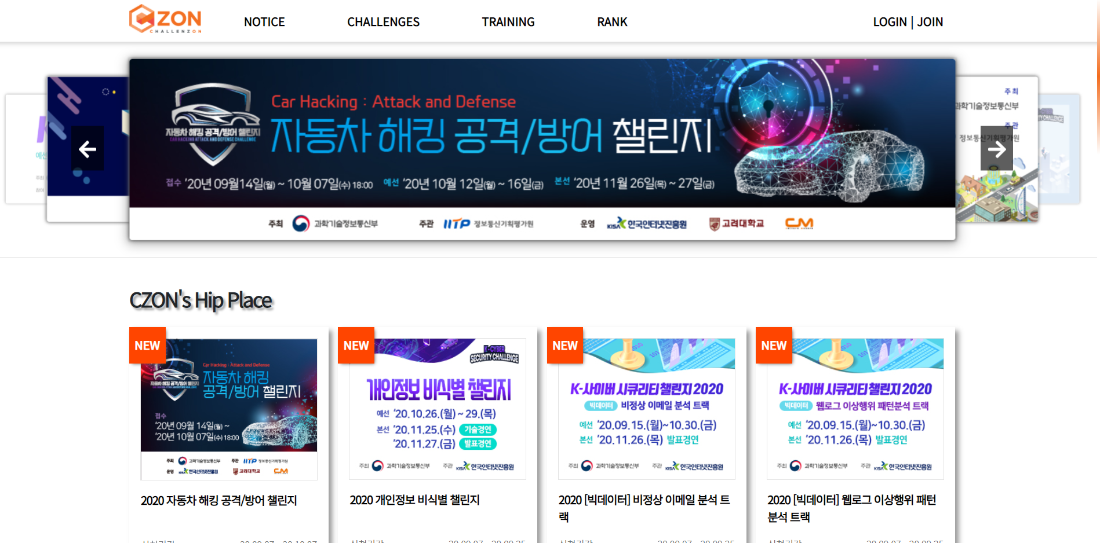
Task: Click the 'CZON's Hip Place' heading
Action: [x=201, y=300]
